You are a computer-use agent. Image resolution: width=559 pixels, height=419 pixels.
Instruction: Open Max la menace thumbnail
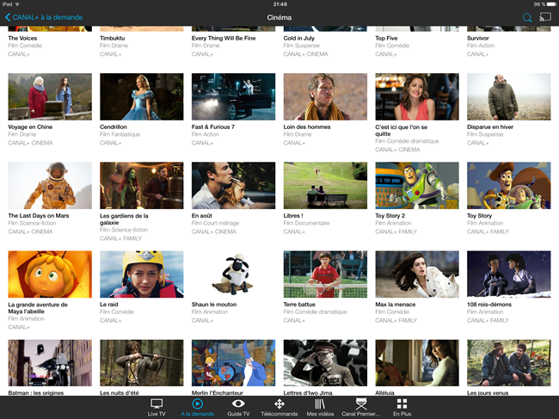(417, 274)
